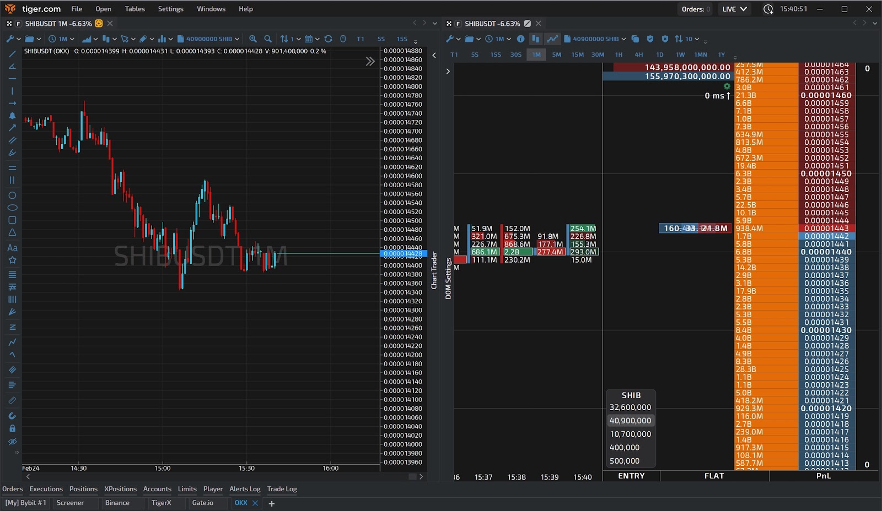The image size is (882, 511).
Task: Open the history clock icon in title bar
Action: coord(768,9)
